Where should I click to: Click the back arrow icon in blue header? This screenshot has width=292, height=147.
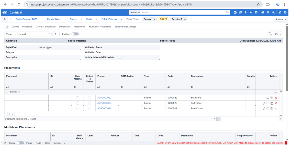[235, 12]
